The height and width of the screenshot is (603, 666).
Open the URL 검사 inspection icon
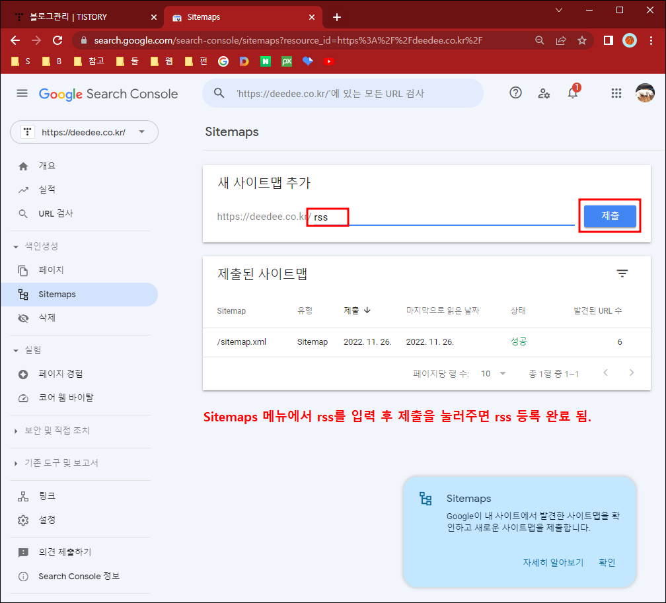click(x=23, y=213)
